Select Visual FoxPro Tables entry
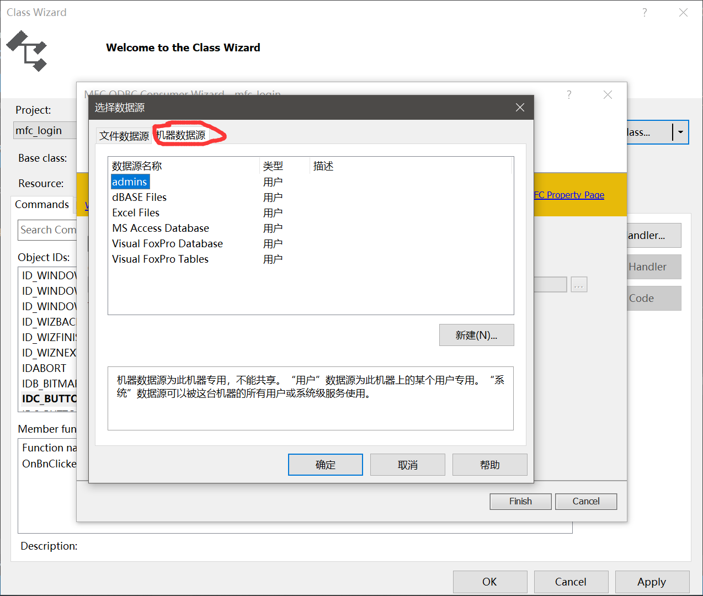703x596 pixels. point(160,259)
